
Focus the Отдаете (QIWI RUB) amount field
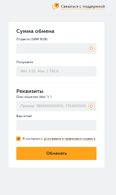(57, 48)
